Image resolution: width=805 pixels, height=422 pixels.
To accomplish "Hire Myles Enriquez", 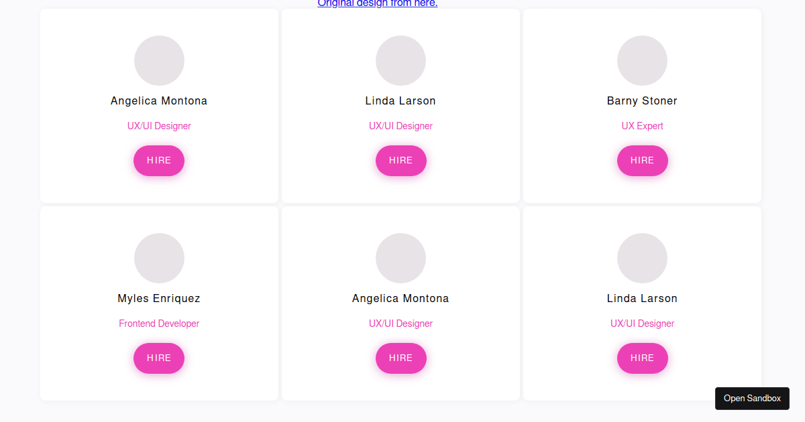I will pos(159,358).
